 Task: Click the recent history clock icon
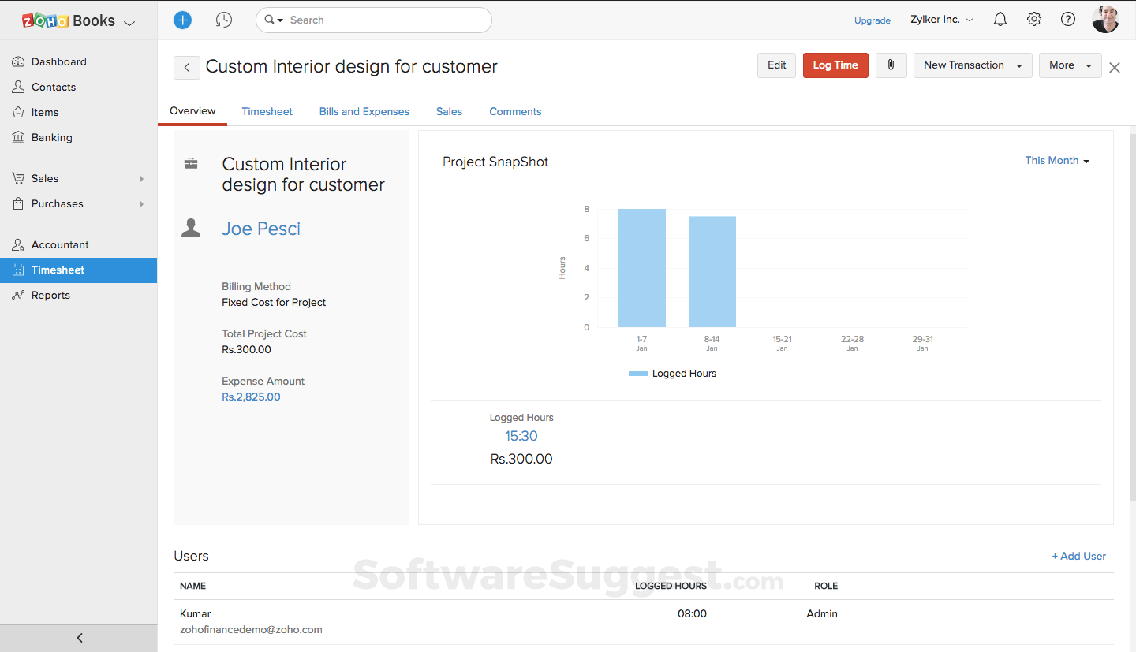[224, 20]
